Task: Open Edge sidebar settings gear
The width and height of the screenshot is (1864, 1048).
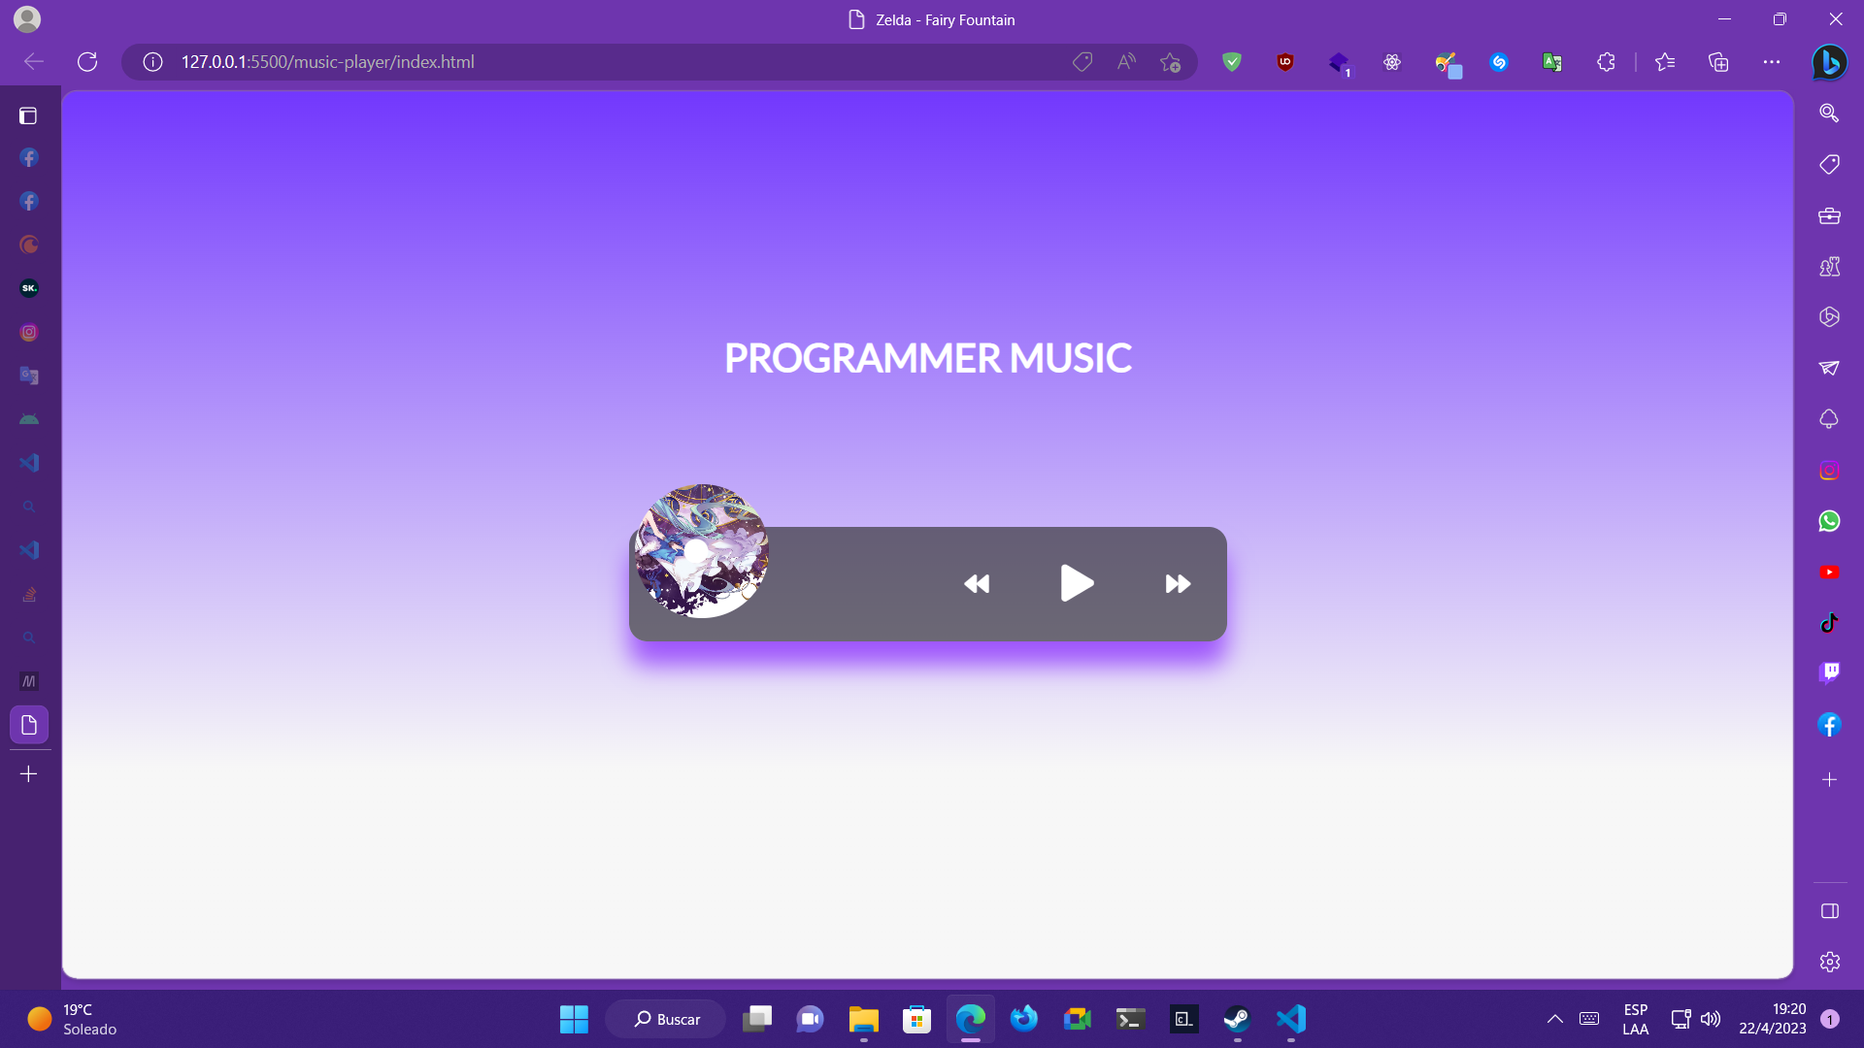Action: click(x=1829, y=962)
